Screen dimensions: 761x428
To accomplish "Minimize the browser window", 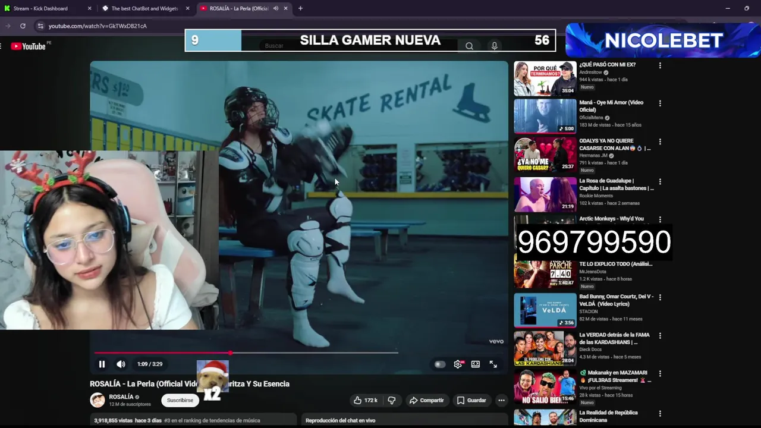I will coord(728,8).
